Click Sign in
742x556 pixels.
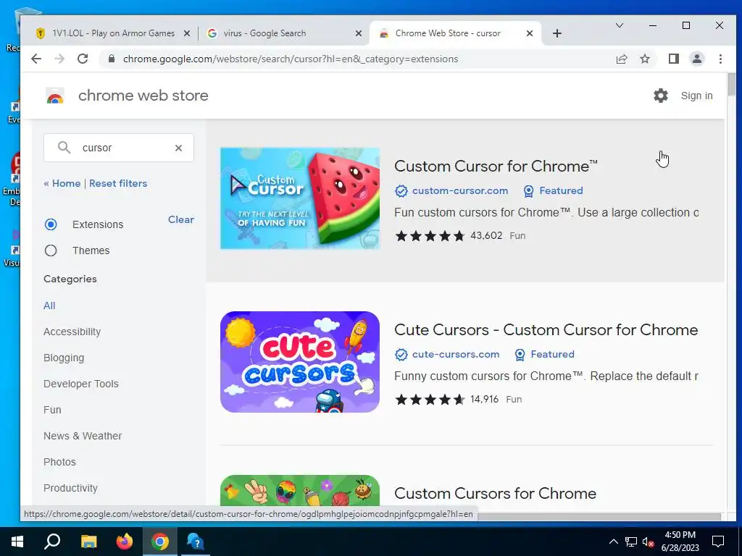696,96
